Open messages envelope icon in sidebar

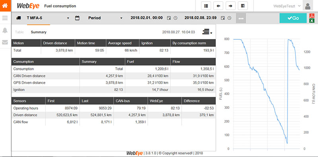click(x=5, y=42)
